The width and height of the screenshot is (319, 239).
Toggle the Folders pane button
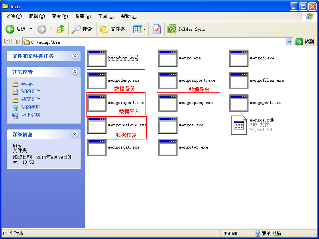[x=112, y=29]
